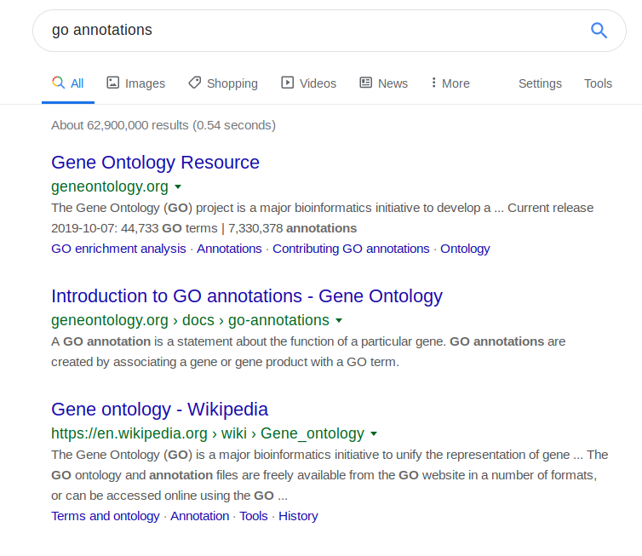Follow the Contributing GO annotations sitelink

351,249
